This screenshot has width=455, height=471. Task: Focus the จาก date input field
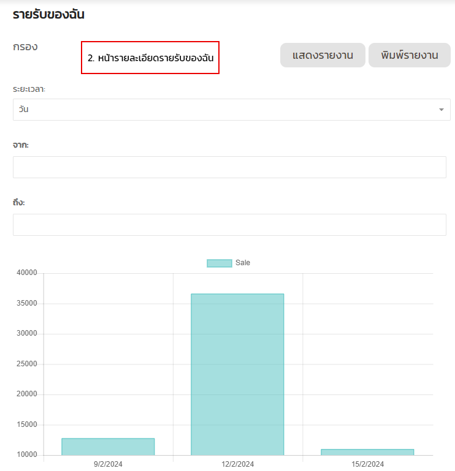pos(229,167)
